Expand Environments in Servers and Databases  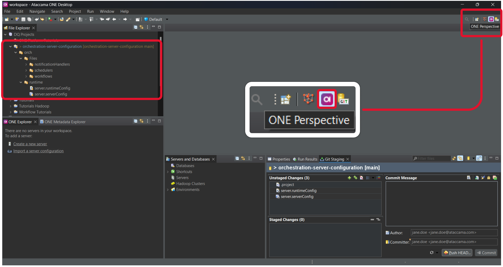click(168, 190)
